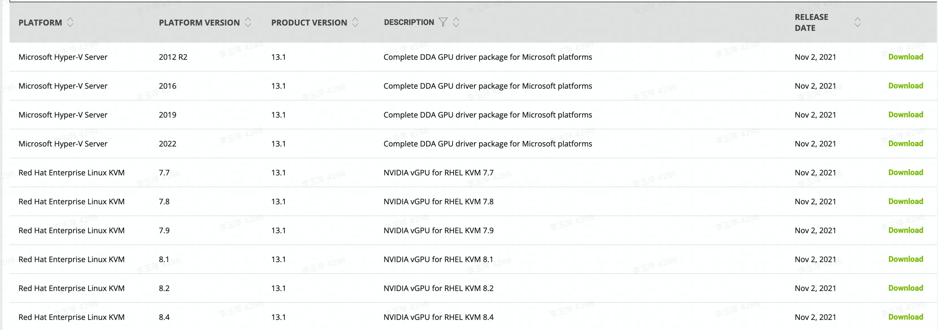
Task: Select the 8.2 platform version cell
Action: (x=164, y=288)
